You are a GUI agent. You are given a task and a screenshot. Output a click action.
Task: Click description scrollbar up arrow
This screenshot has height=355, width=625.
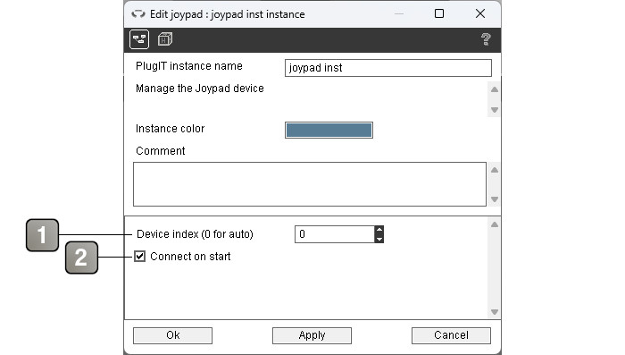point(495,89)
